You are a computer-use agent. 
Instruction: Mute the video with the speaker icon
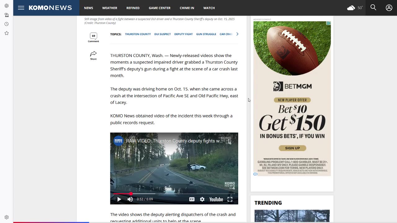pos(130,199)
